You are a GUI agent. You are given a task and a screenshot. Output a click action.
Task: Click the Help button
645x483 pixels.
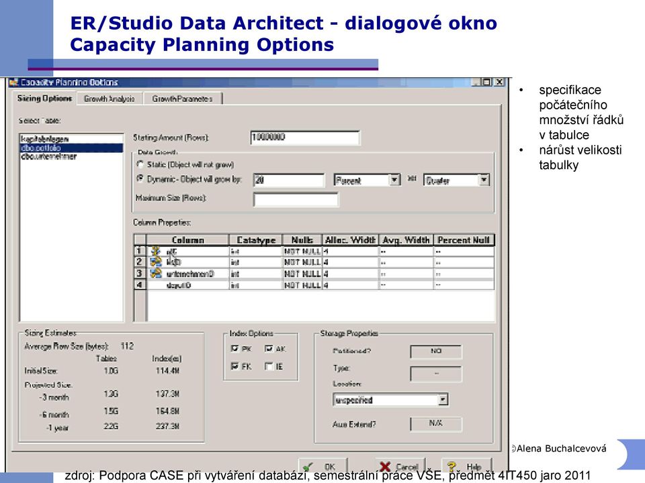point(466,467)
